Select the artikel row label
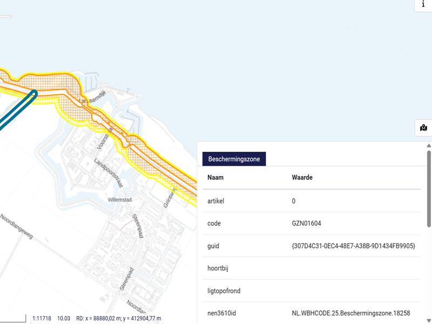432x324 pixels. tap(215, 201)
